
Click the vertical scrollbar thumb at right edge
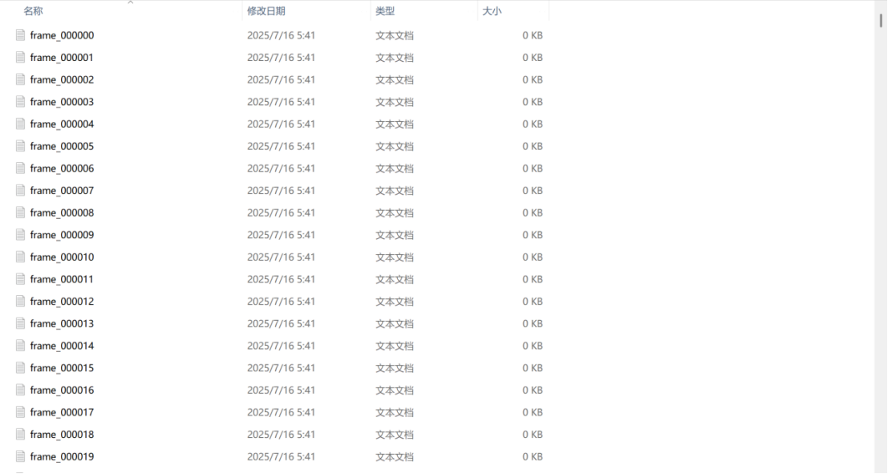coord(881,20)
